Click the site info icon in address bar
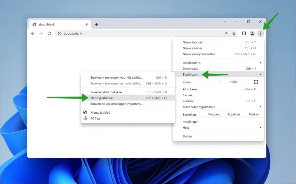The width and height of the screenshot is (296, 184). point(60,33)
